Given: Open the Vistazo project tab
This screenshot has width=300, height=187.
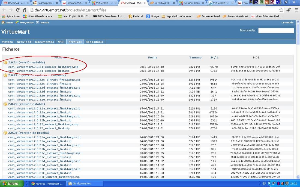Looking at the screenshot, I should point(7,42).
